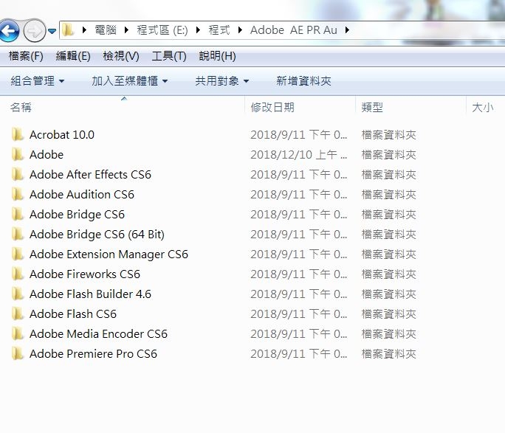Open the 說明(H) menu
Viewport: 505px width, 433px height.
[217, 56]
